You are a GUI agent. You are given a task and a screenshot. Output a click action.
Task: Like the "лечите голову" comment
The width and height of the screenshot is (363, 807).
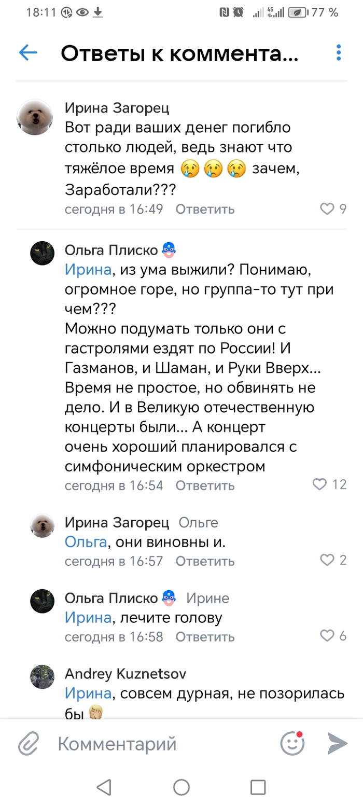pyautogui.click(x=327, y=636)
